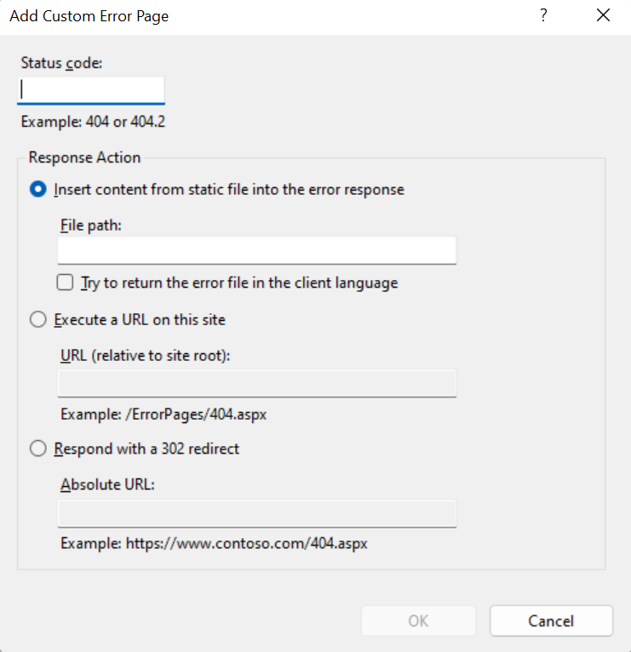Image resolution: width=631 pixels, height=652 pixels.
Task: Select Execute a URL on this site
Action: tap(38, 320)
